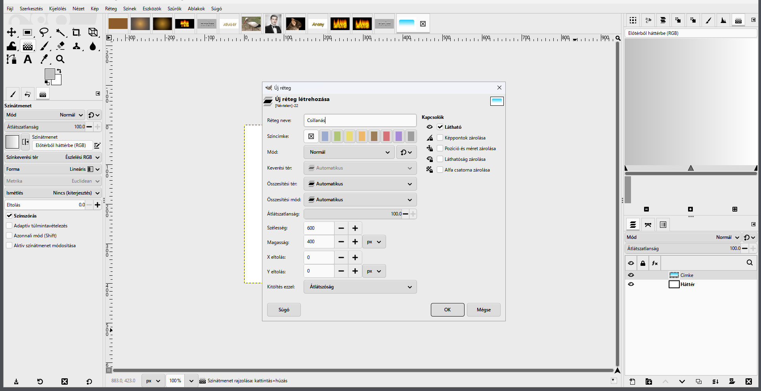The height and width of the screenshot is (391, 761).
Task: Uncheck the Színszórás option
Action: (x=9, y=216)
